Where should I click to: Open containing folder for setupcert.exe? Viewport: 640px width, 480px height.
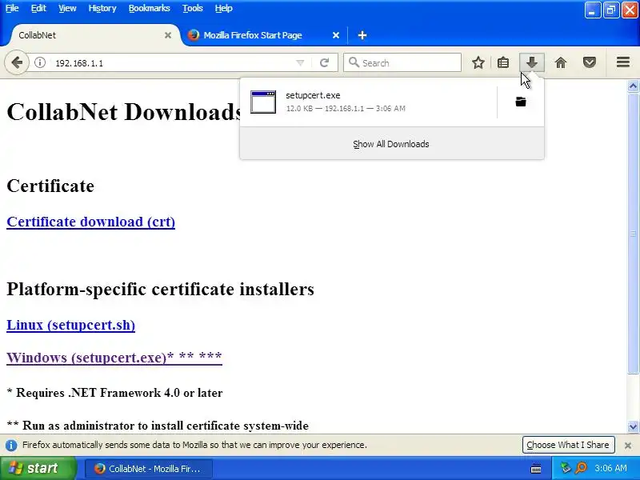pos(521,102)
